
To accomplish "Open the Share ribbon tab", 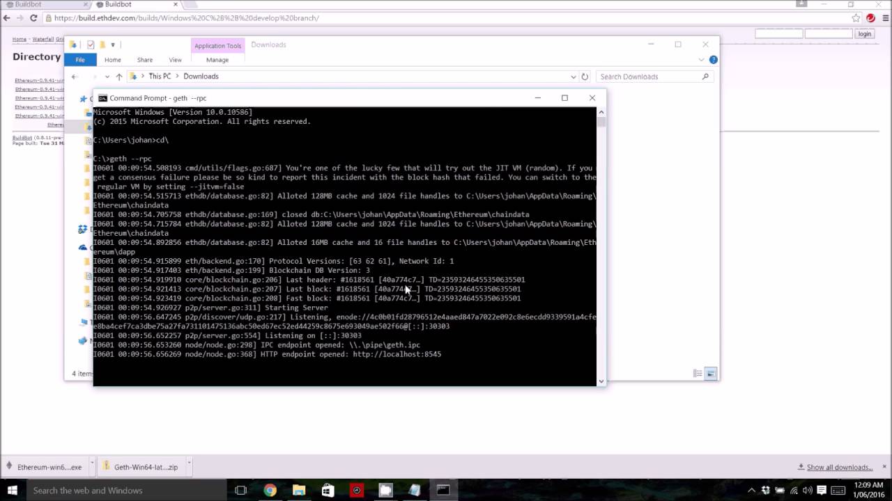I will (145, 60).
